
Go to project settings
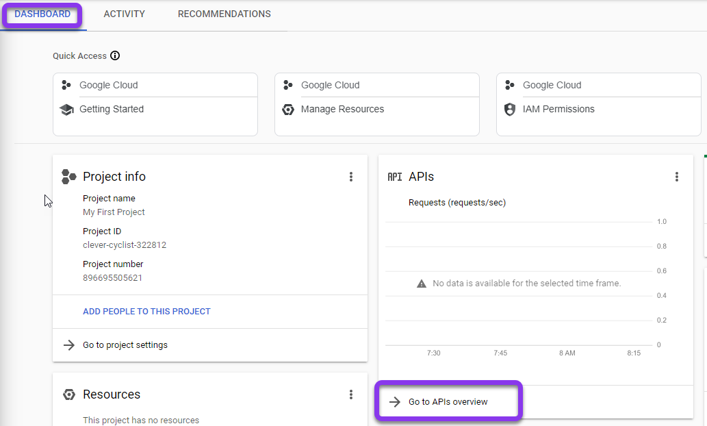coord(125,345)
